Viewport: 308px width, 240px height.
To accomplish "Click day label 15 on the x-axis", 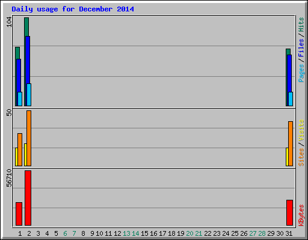I will (144, 233).
